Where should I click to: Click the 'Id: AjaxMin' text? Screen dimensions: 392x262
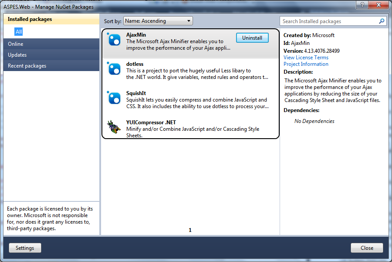click(297, 43)
